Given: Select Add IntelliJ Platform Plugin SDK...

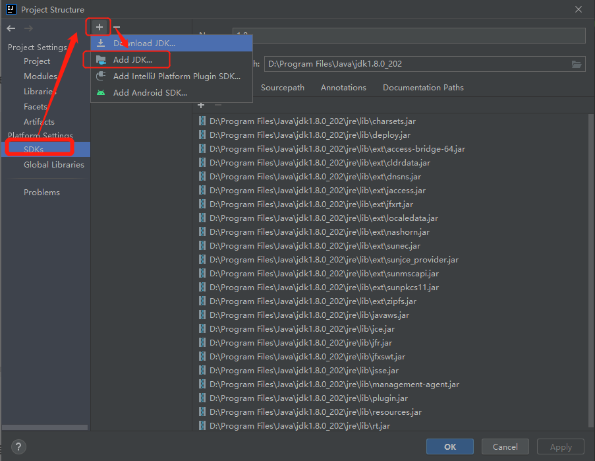Looking at the screenshot, I should point(171,77).
